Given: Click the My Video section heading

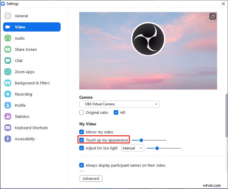Looking at the screenshot, I should click(88, 124).
